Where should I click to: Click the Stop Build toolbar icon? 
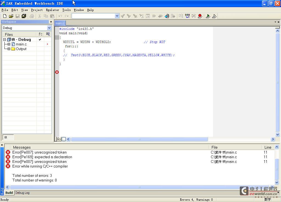tap(194, 16)
